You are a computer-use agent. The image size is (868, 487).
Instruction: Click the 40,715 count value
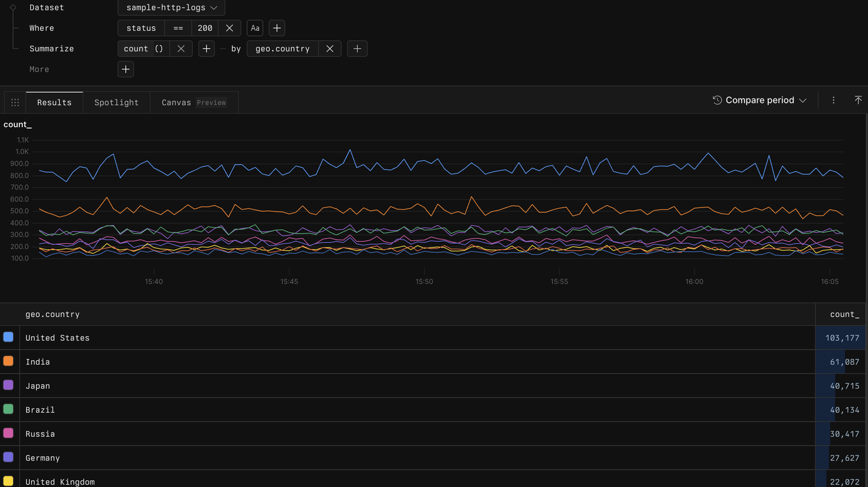[x=844, y=386]
